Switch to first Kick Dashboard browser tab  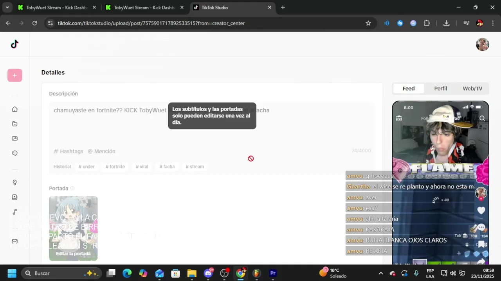pos(56,7)
